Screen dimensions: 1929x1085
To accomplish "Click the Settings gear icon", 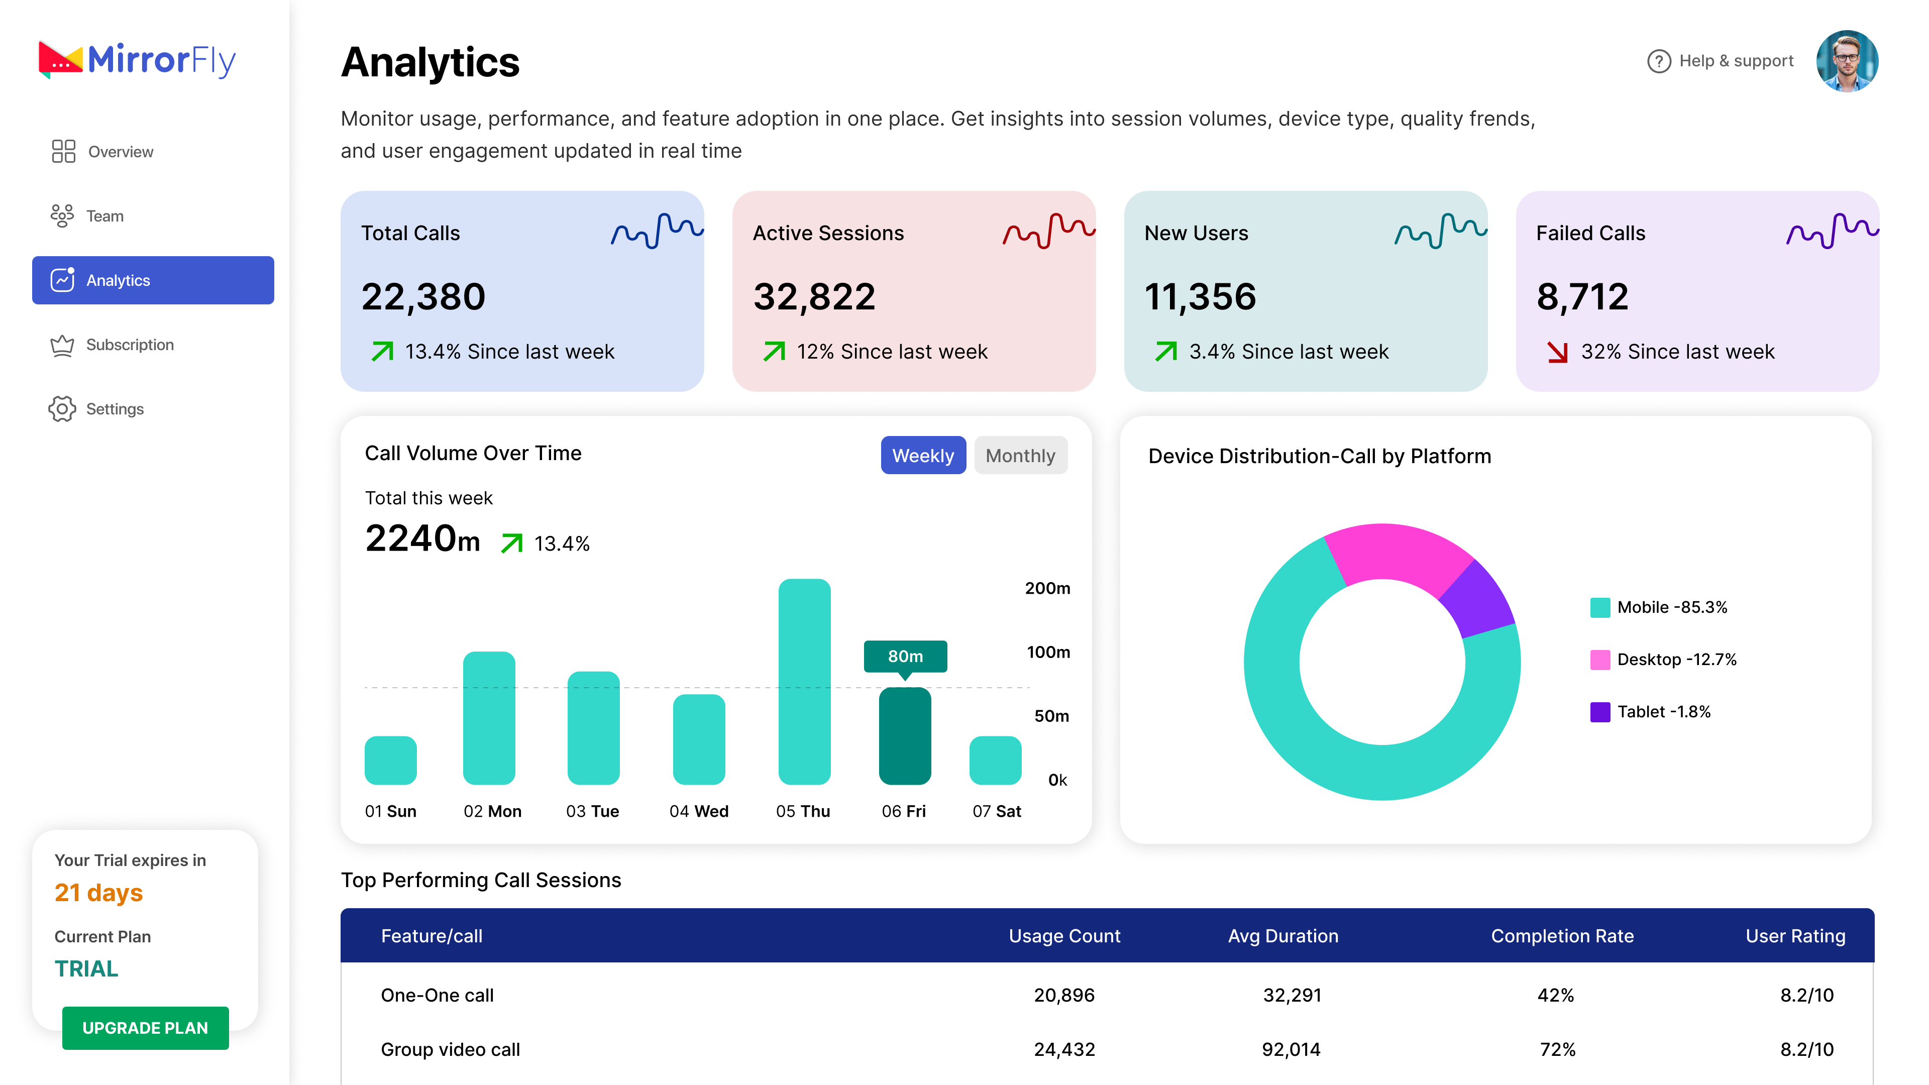I will point(62,409).
